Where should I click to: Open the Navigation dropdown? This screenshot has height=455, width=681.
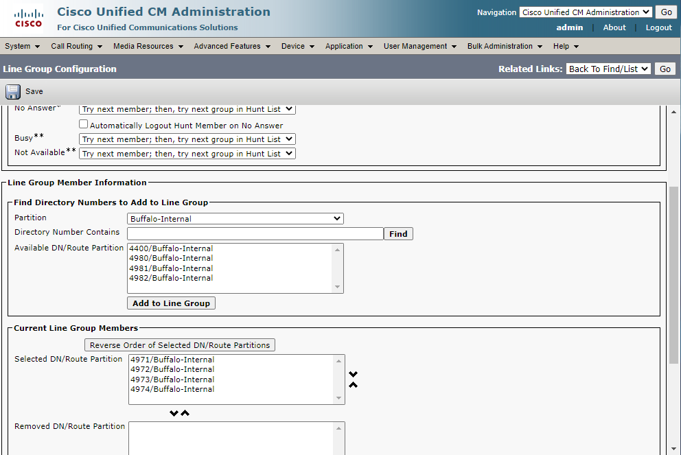pos(586,12)
